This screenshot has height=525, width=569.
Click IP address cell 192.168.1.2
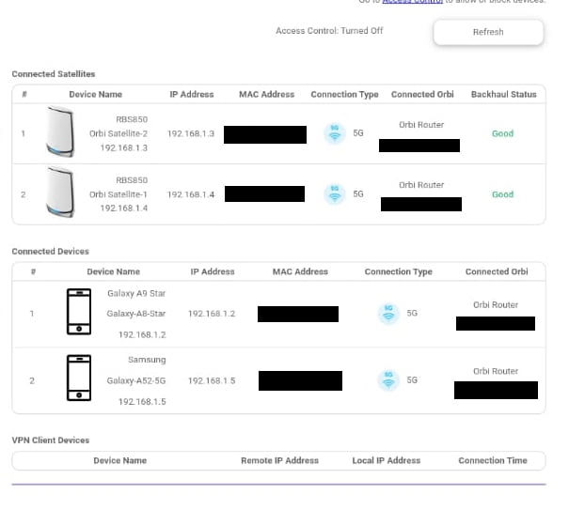[212, 314]
